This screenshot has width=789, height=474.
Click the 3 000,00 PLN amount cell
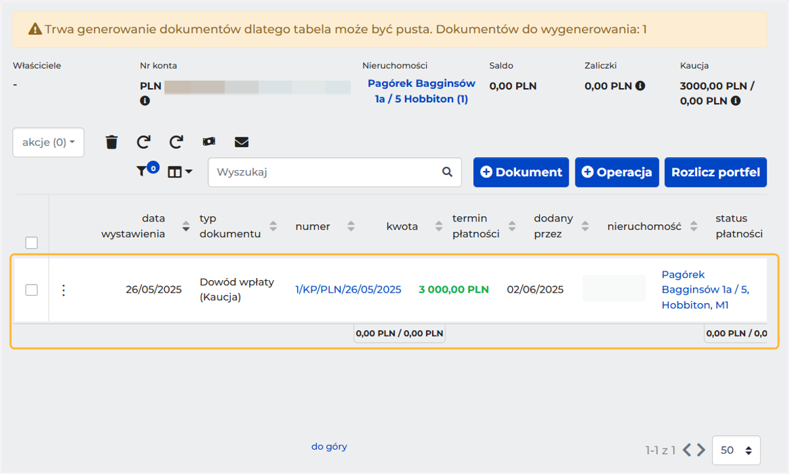pyautogui.click(x=454, y=289)
